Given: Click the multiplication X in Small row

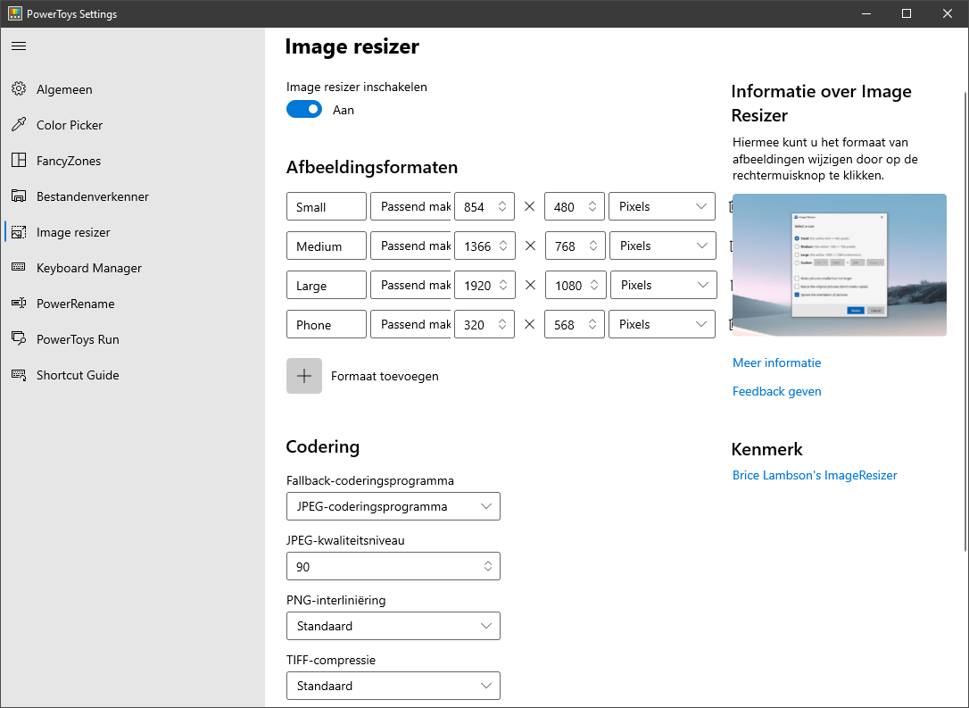Looking at the screenshot, I should coord(529,206).
